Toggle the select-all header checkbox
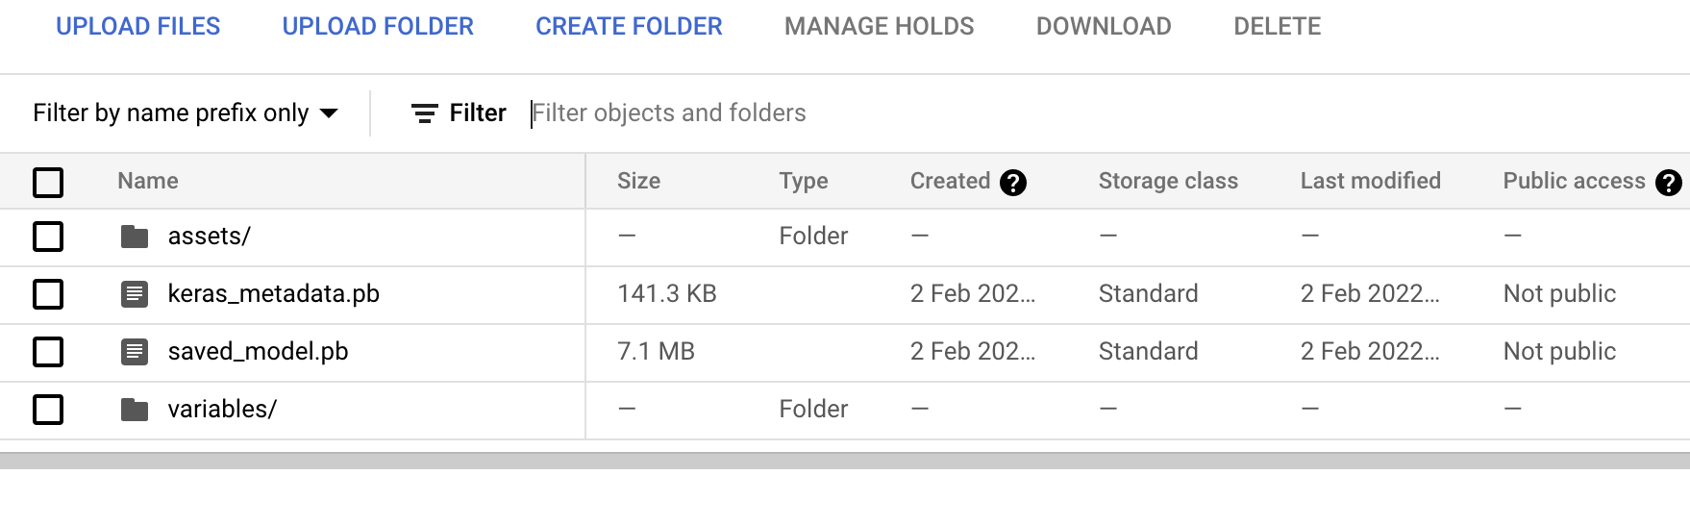This screenshot has height=525, width=1690. (48, 182)
